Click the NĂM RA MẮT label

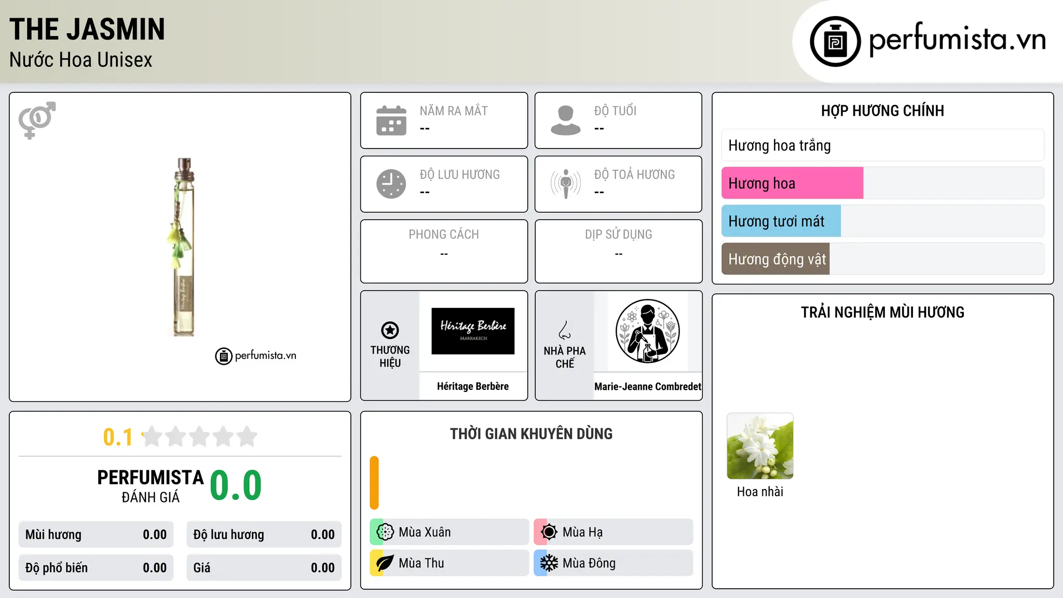click(454, 111)
